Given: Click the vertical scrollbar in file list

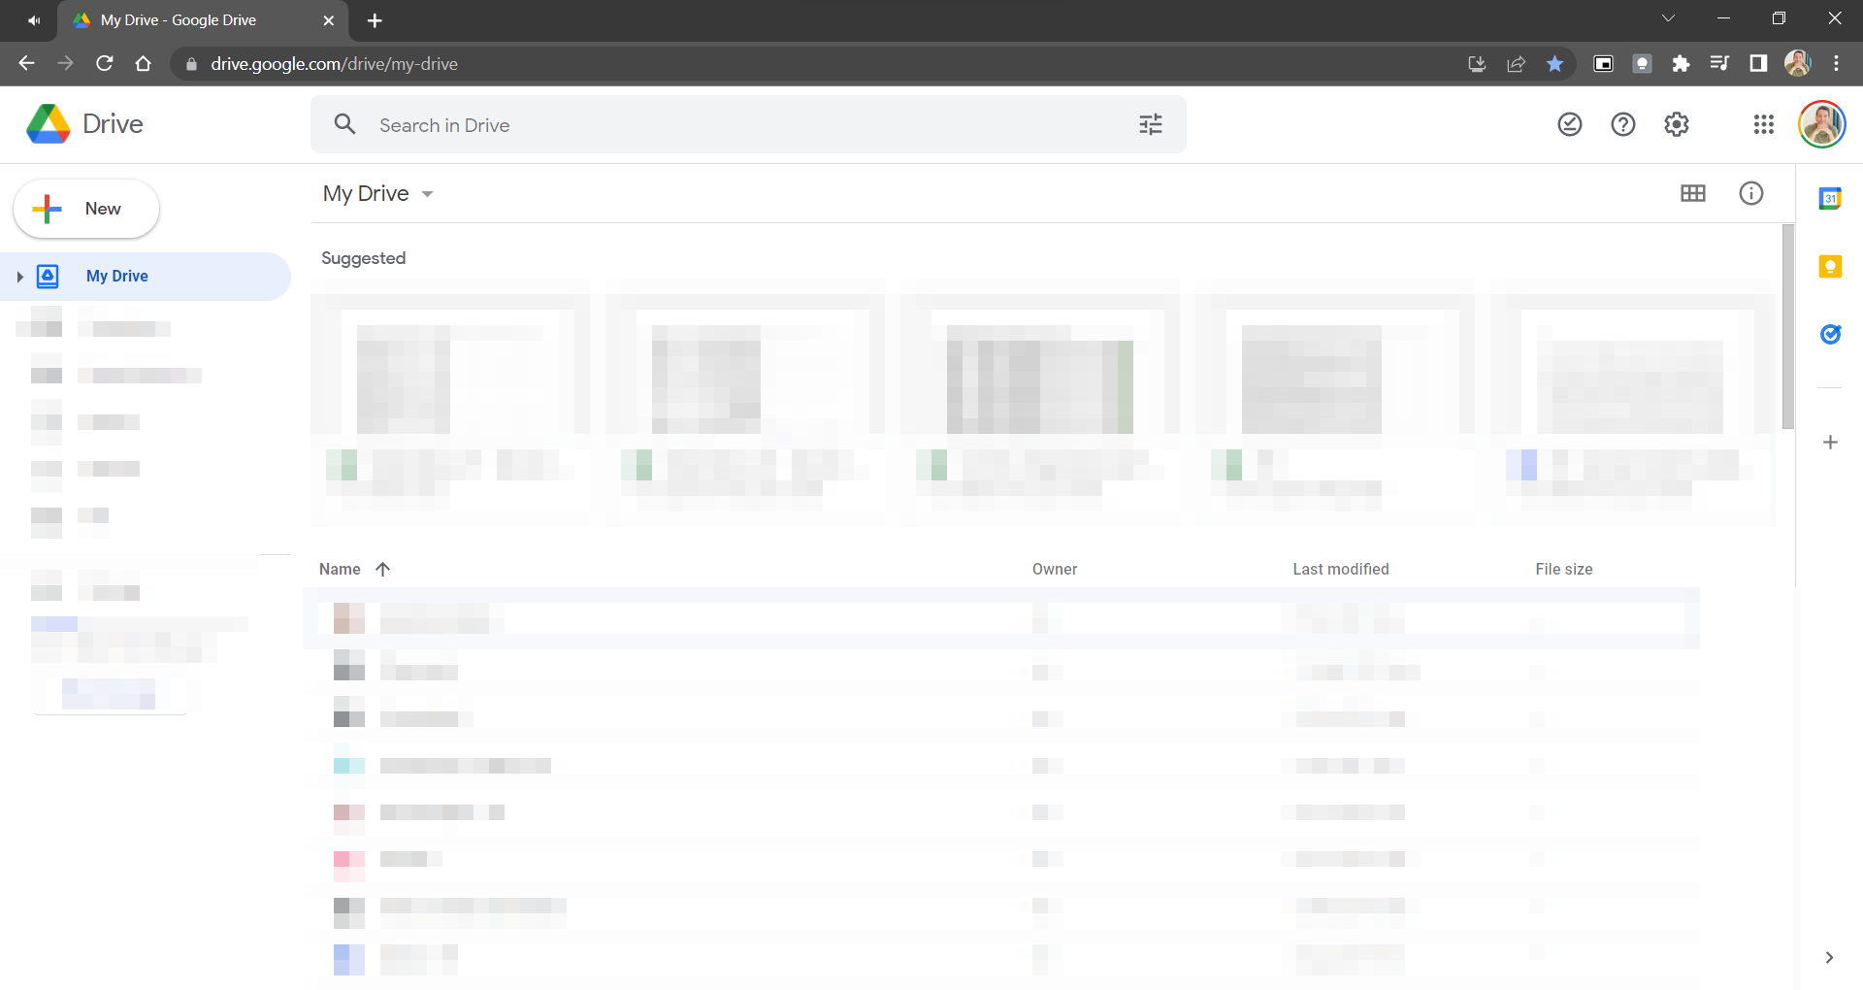Looking at the screenshot, I should click(x=1787, y=326).
